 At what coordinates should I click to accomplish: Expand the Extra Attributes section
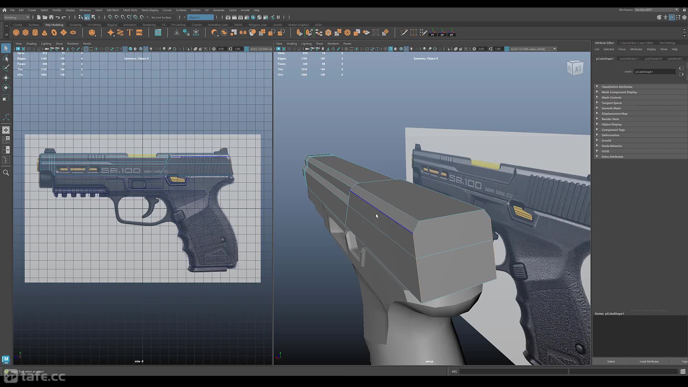[x=612, y=157]
